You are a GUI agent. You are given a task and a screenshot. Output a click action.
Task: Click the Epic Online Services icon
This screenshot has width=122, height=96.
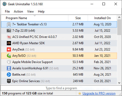point(9,81)
